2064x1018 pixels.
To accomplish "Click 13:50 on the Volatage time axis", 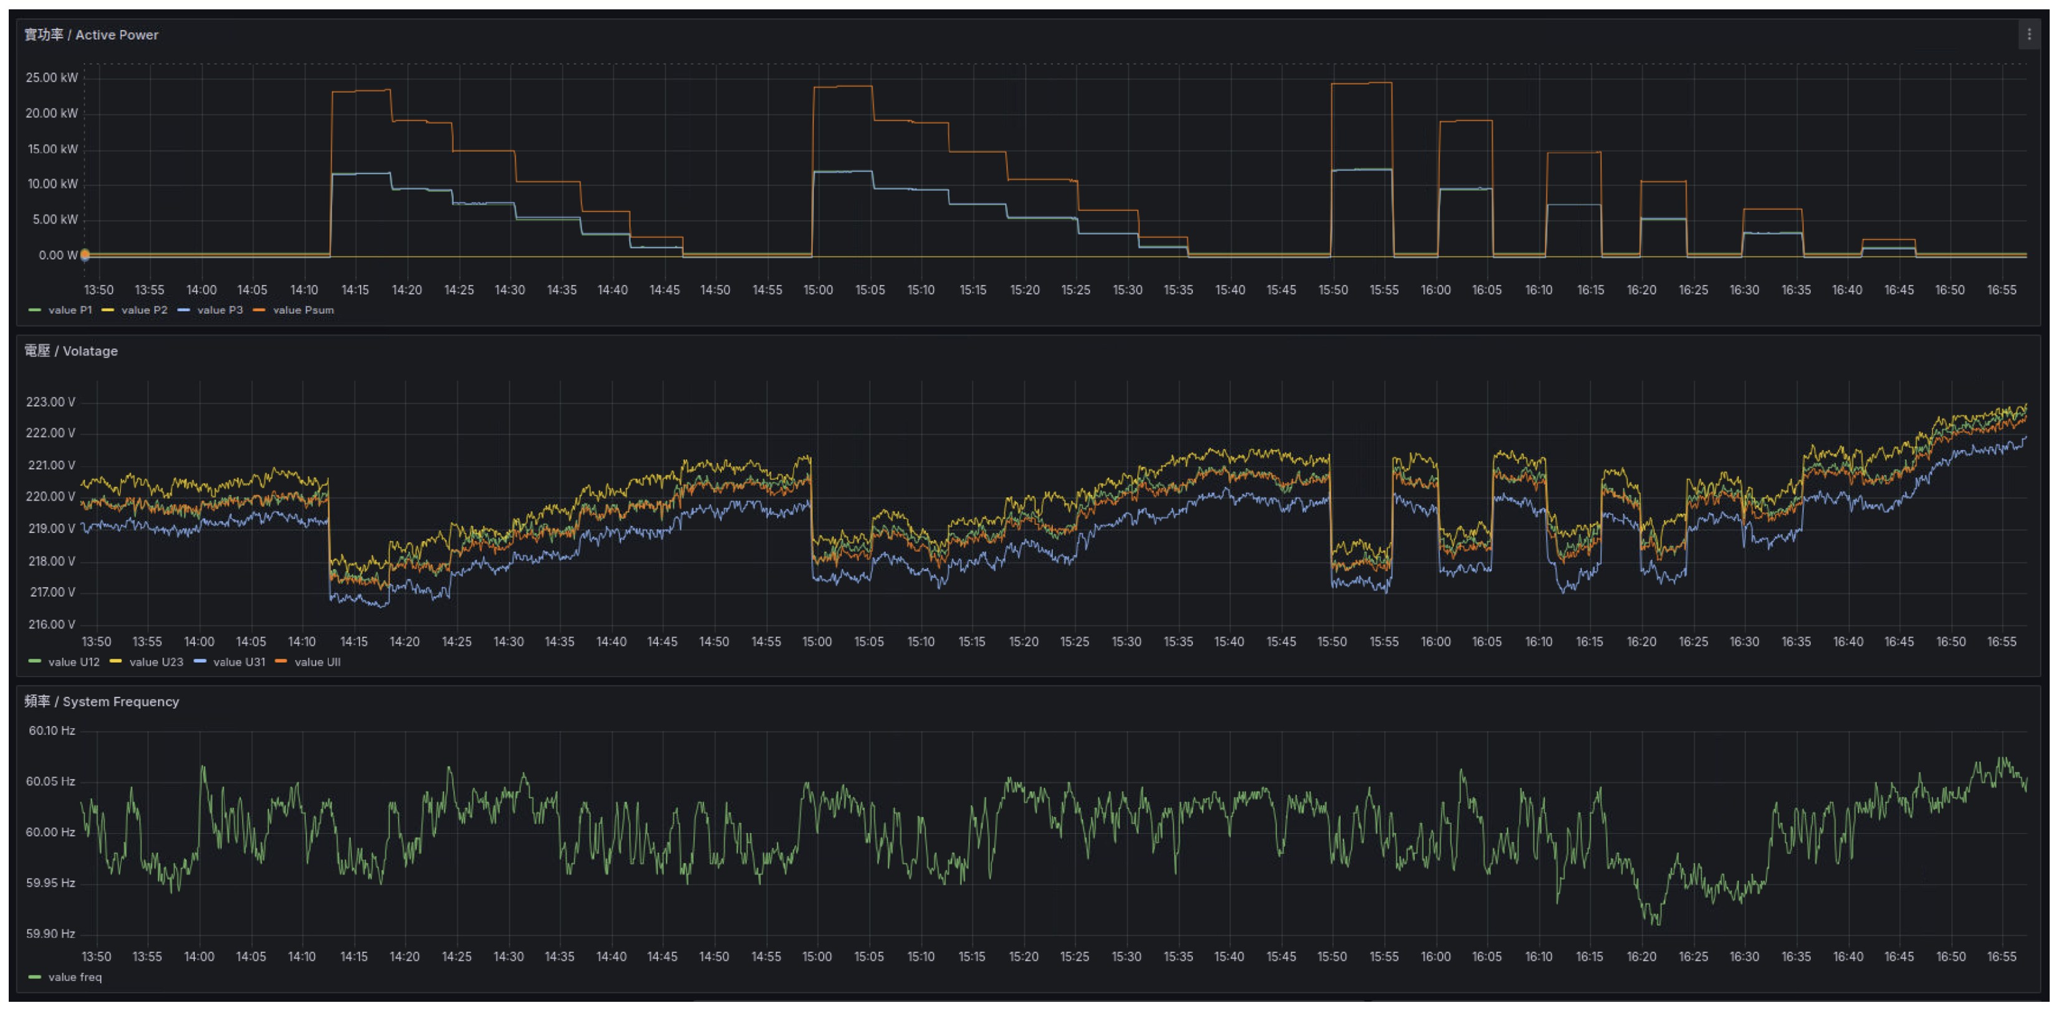I will pos(97,642).
